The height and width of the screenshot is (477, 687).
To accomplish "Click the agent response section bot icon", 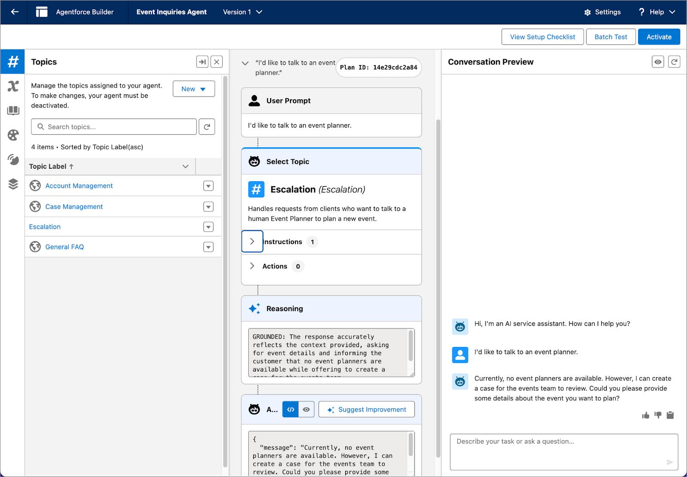I will pyautogui.click(x=254, y=409).
